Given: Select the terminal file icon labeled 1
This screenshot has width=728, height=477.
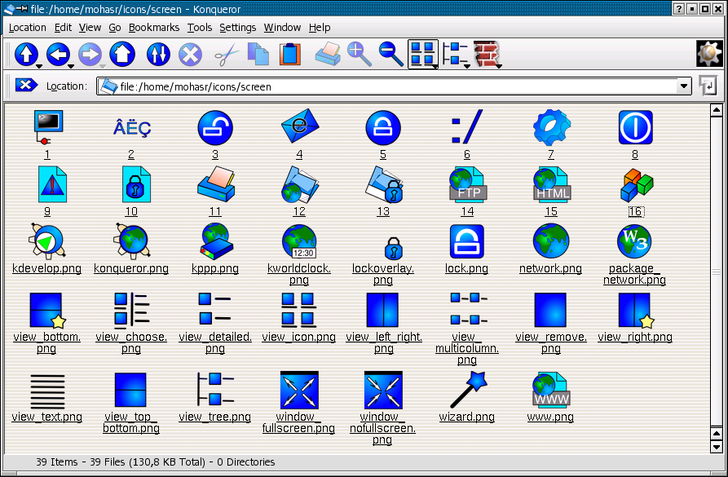Looking at the screenshot, I should pos(47,128).
